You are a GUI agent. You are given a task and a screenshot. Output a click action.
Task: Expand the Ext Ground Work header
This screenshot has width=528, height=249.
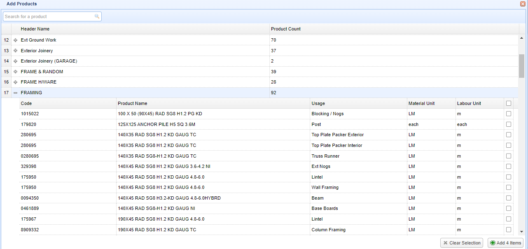16,40
